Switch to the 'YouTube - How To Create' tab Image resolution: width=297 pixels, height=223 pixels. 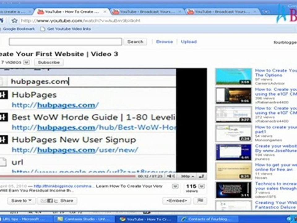71,12
